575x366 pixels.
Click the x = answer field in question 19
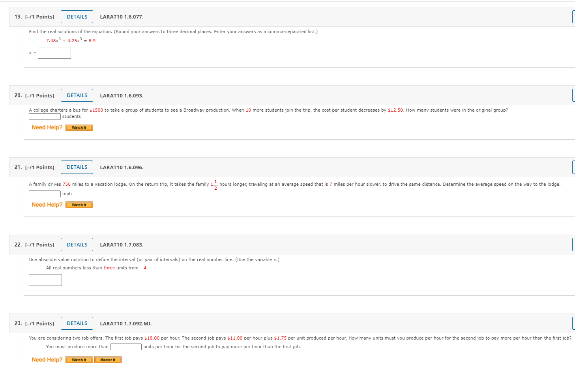point(54,53)
